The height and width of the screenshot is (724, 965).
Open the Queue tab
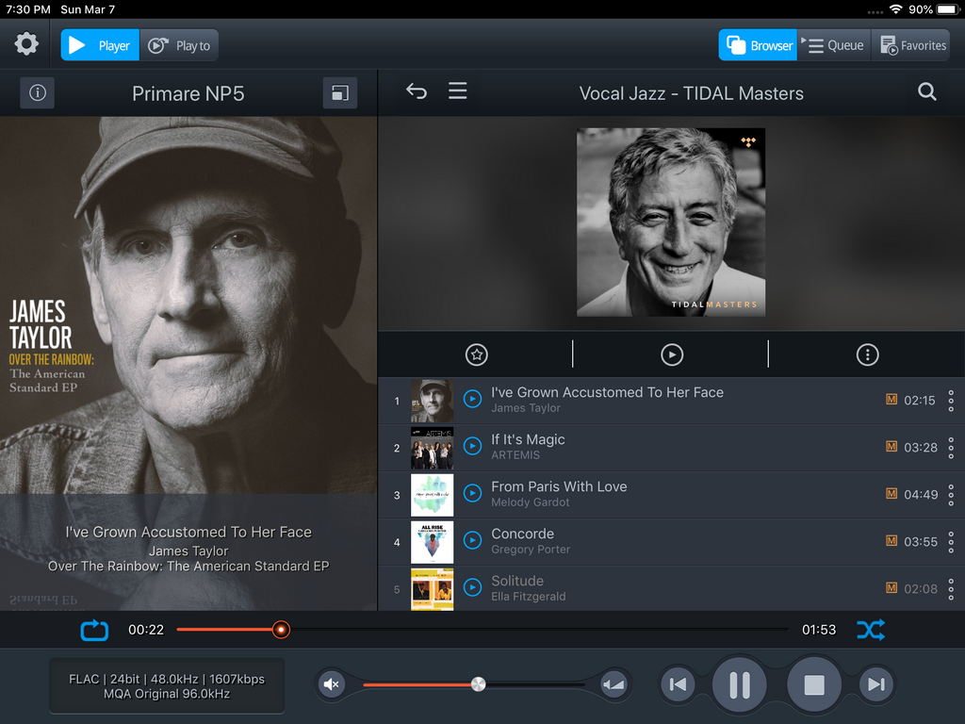coord(834,45)
